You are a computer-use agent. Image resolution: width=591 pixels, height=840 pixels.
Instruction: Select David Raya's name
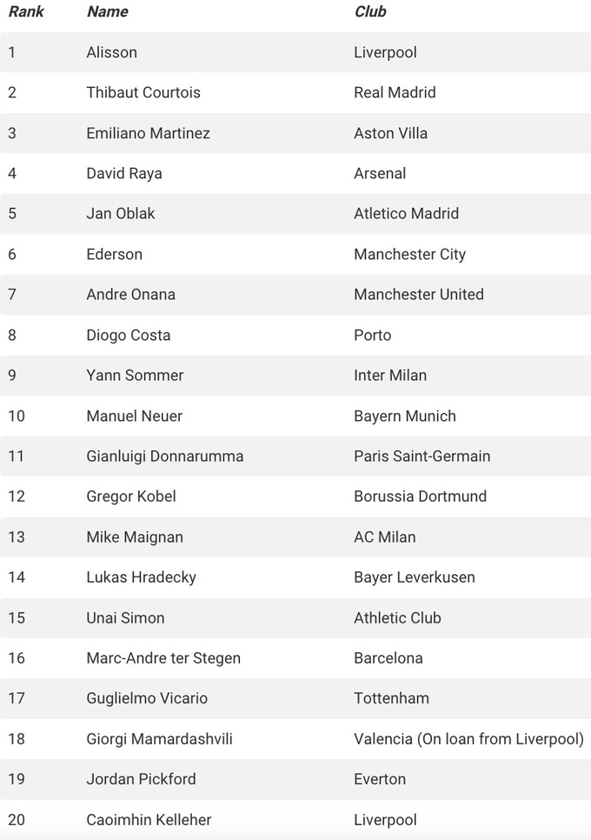[124, 173]
